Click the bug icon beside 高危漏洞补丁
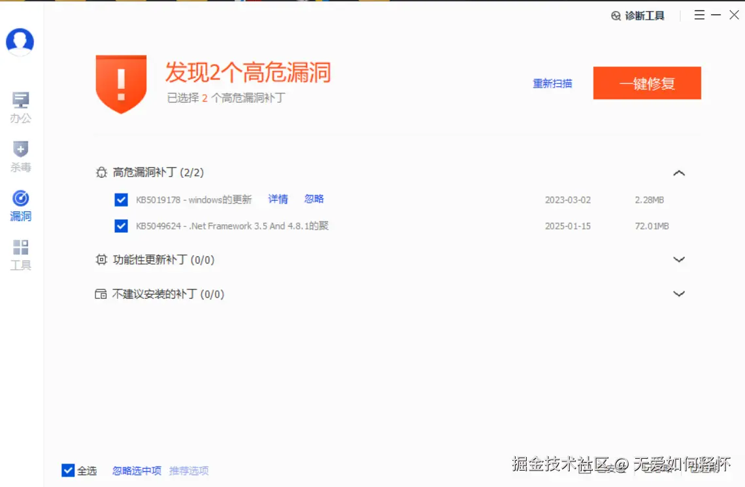 pyautogui.click(x=101, y=173)
